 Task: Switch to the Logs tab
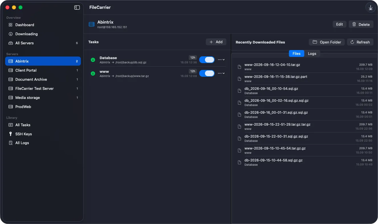tap(312, 53)
